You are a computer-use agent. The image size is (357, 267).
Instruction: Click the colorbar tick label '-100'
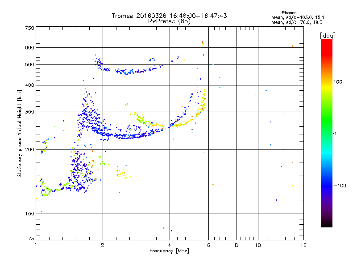[x=340, y=186]
